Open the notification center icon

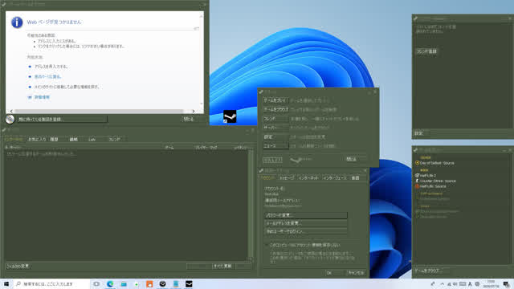[507, 284]
